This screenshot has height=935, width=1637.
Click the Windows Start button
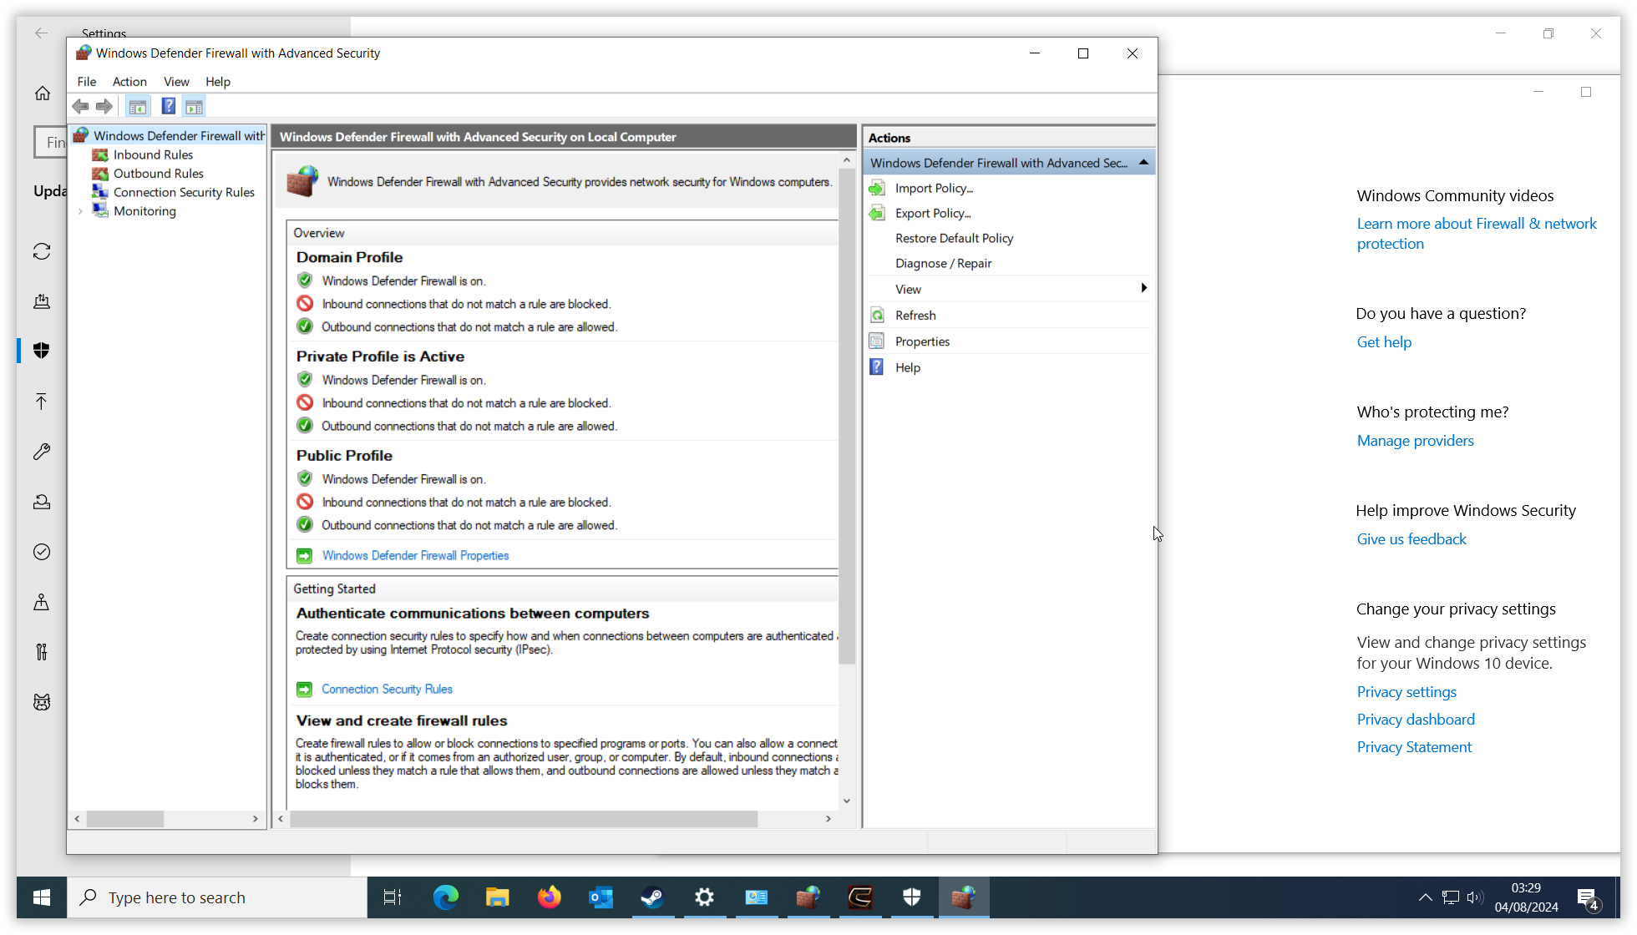(x=42, y=897)
